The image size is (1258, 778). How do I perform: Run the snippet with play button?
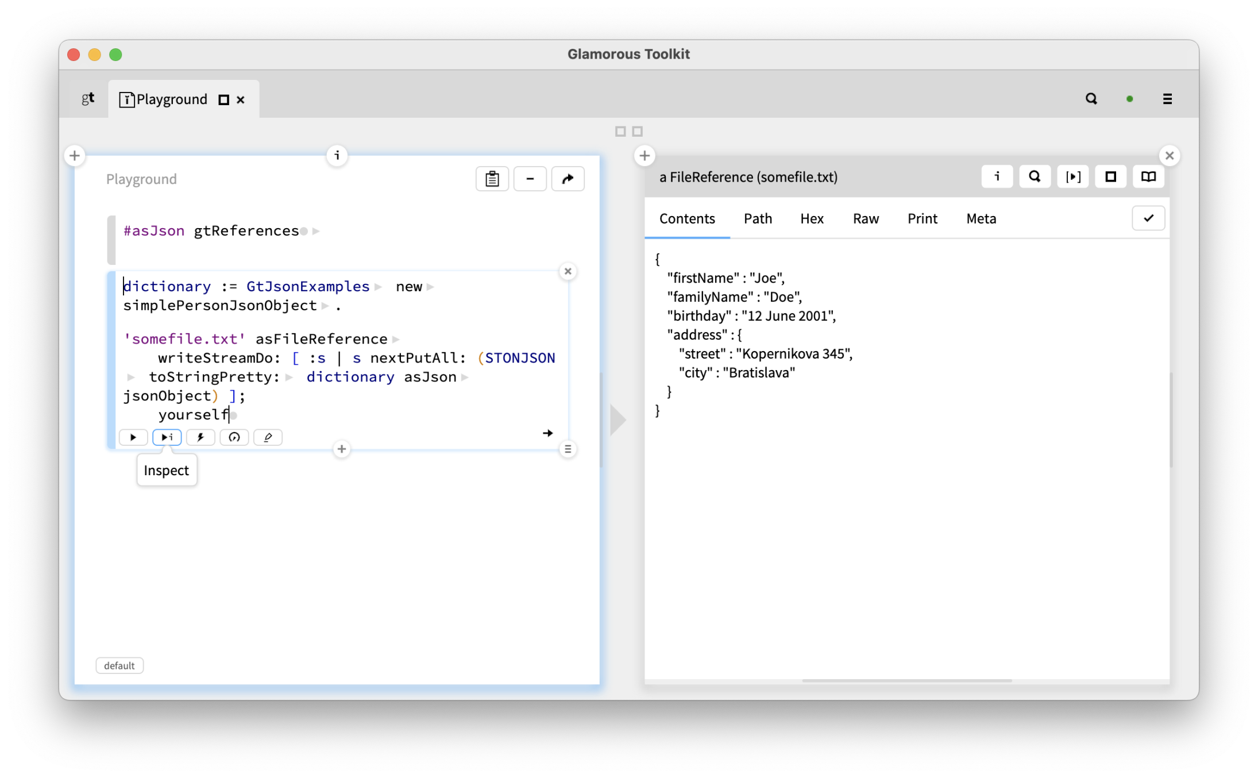coord(133,437)
